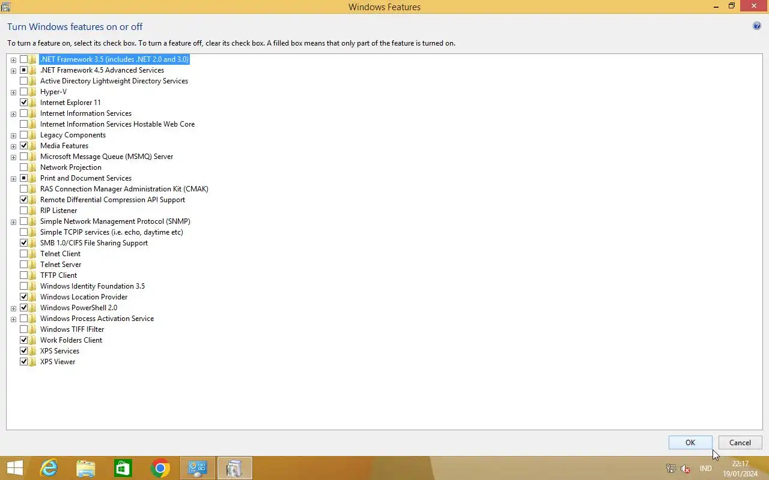Tick the Windows TIFF IFilter checkbox
The width and height of the screenshot is (769, 480).
point(24,329)
